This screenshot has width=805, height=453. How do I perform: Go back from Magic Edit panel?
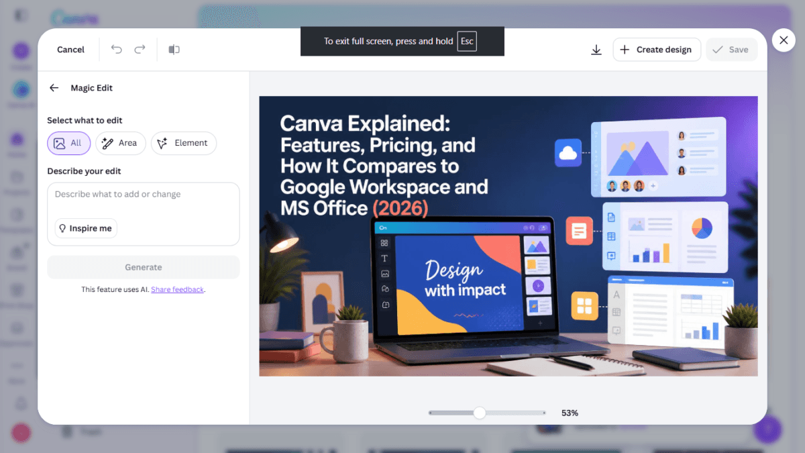coord(54,88)
